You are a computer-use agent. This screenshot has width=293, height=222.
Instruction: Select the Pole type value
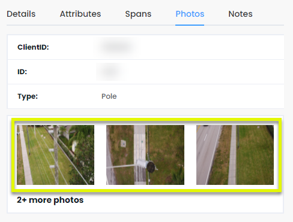pyautogui.click(x=109, y=96)
